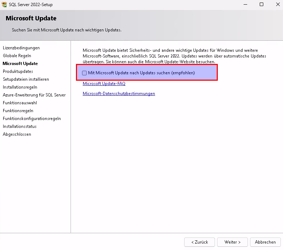Select Installationsregeln in the step list
Image resolution: width=283 pixels, height=250 pixels.
point(20,87)
